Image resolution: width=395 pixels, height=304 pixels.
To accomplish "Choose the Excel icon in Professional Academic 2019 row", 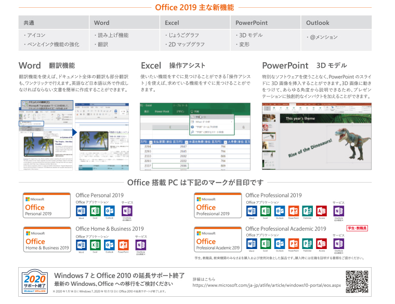I will [266, 244].
